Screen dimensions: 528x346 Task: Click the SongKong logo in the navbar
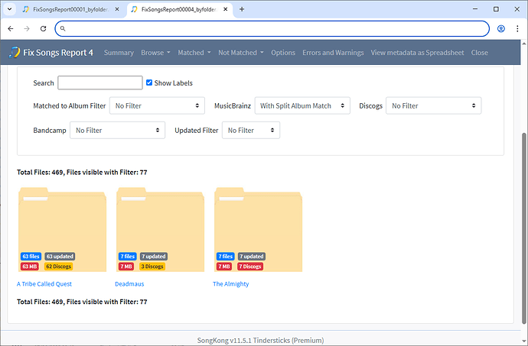point(15,53)
